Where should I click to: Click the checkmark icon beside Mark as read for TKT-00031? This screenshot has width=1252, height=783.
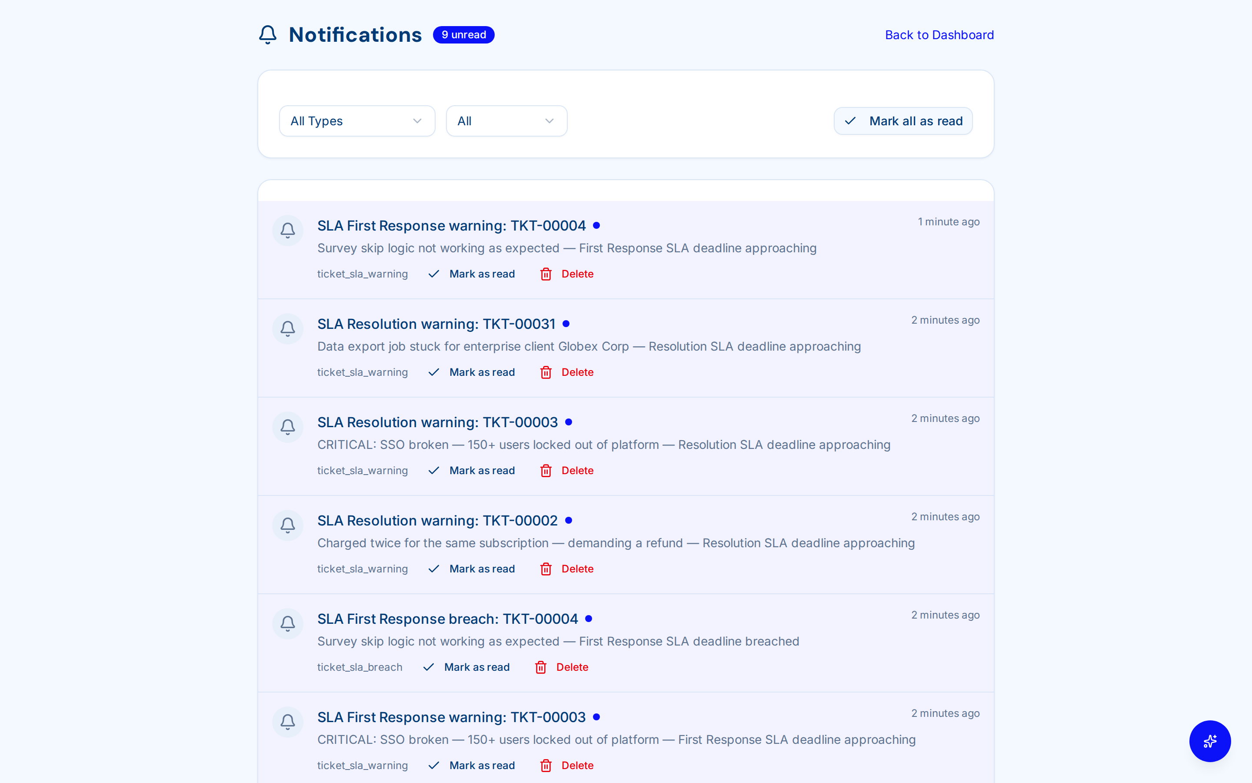433,372
